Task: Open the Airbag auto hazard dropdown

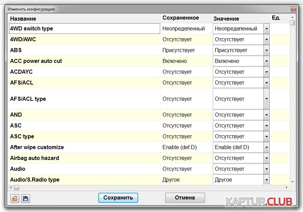Action: (267, 158)
